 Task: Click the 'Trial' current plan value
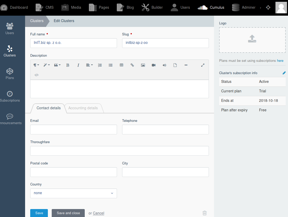[262, 91]
